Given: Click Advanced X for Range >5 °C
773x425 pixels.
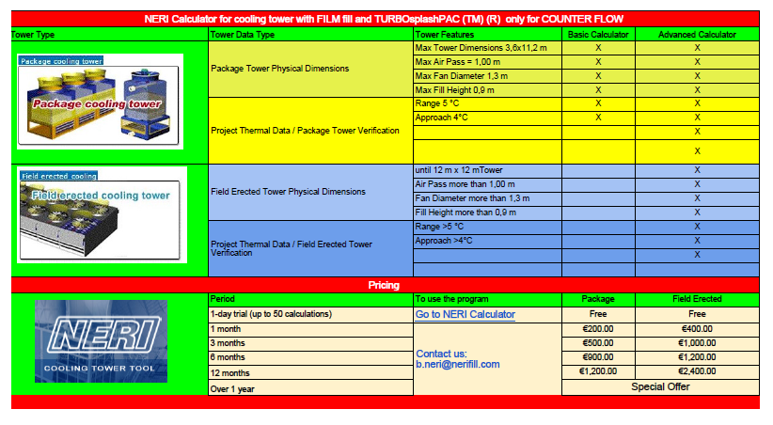Looking at the screenshot, I should 697,228.
